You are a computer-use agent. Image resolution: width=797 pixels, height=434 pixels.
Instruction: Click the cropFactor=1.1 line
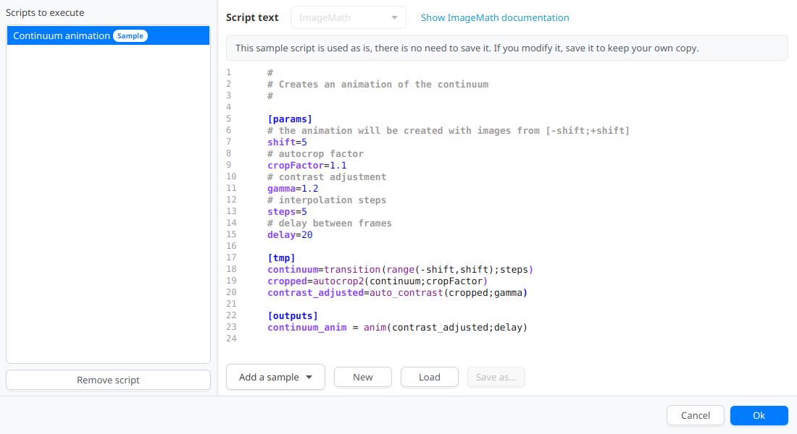point(307,165)
